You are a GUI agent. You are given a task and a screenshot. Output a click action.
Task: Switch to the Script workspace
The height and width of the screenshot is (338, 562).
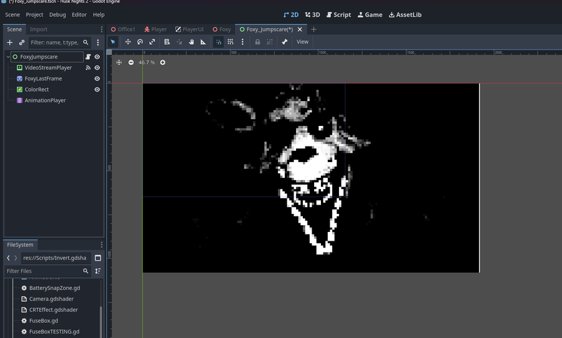click(338, 15)
